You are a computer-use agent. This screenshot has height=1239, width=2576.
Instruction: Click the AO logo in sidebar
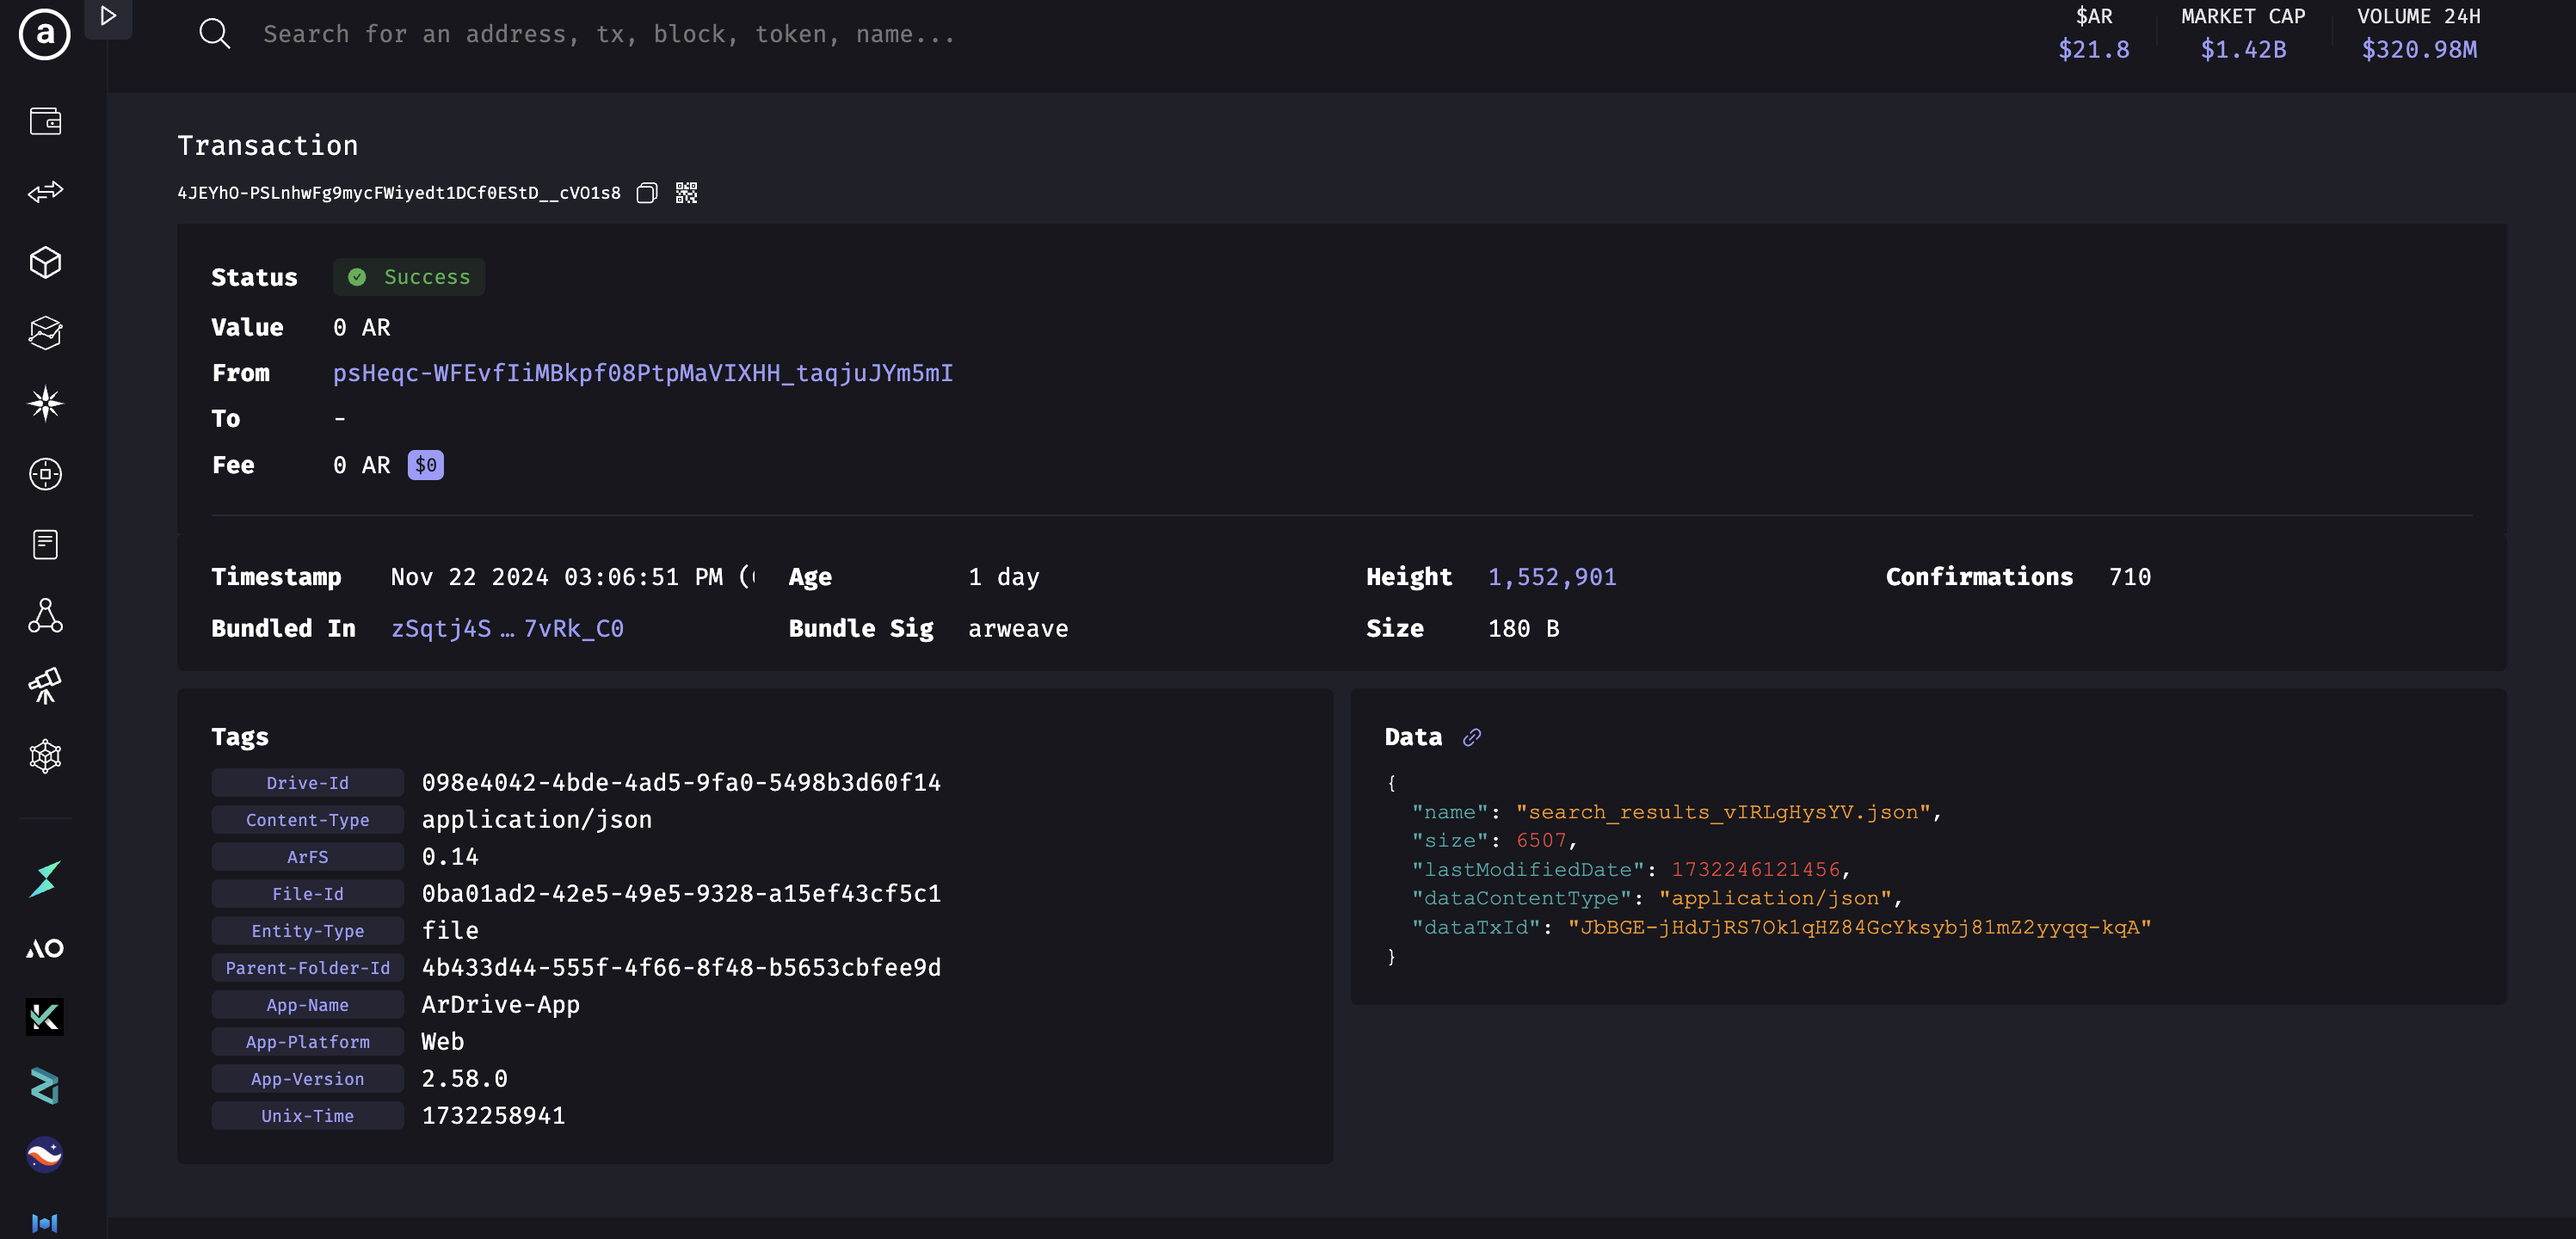click(x=45, y=948)
